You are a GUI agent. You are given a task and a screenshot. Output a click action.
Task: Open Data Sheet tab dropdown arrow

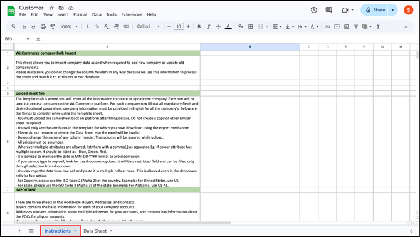[111, 231]
